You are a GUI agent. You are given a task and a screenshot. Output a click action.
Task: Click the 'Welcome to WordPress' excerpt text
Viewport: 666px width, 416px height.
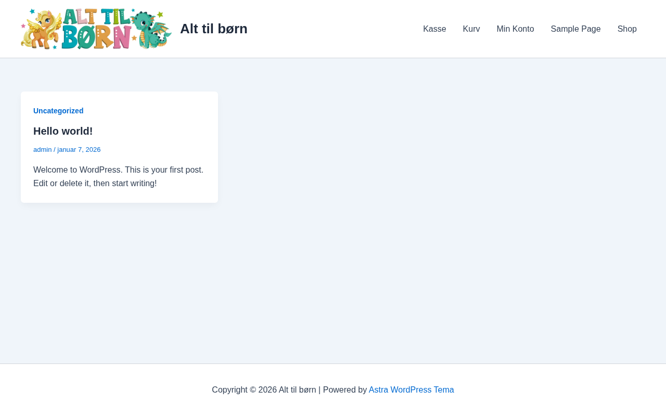[x=119, y=177]
